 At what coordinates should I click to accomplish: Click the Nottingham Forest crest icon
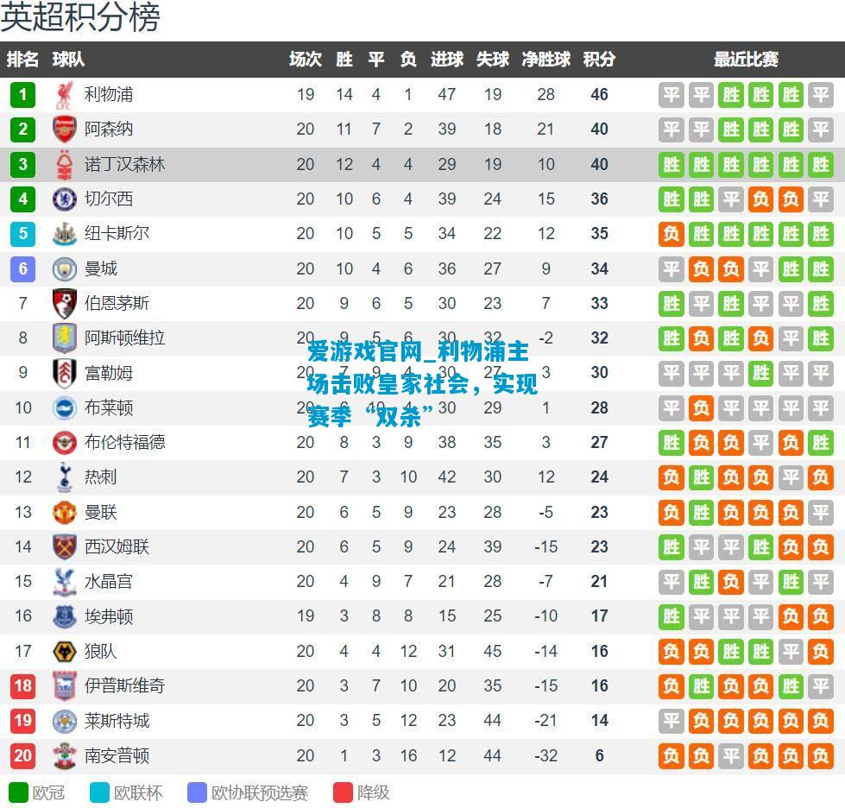[x=64, y=164]
